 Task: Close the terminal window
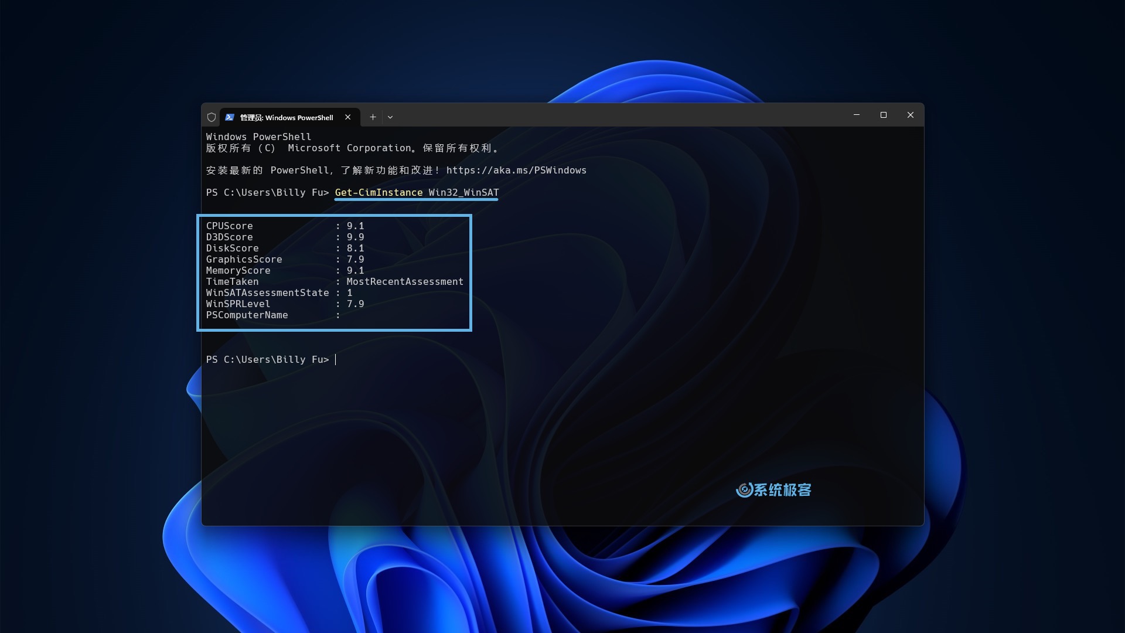[x=911, y=115]
